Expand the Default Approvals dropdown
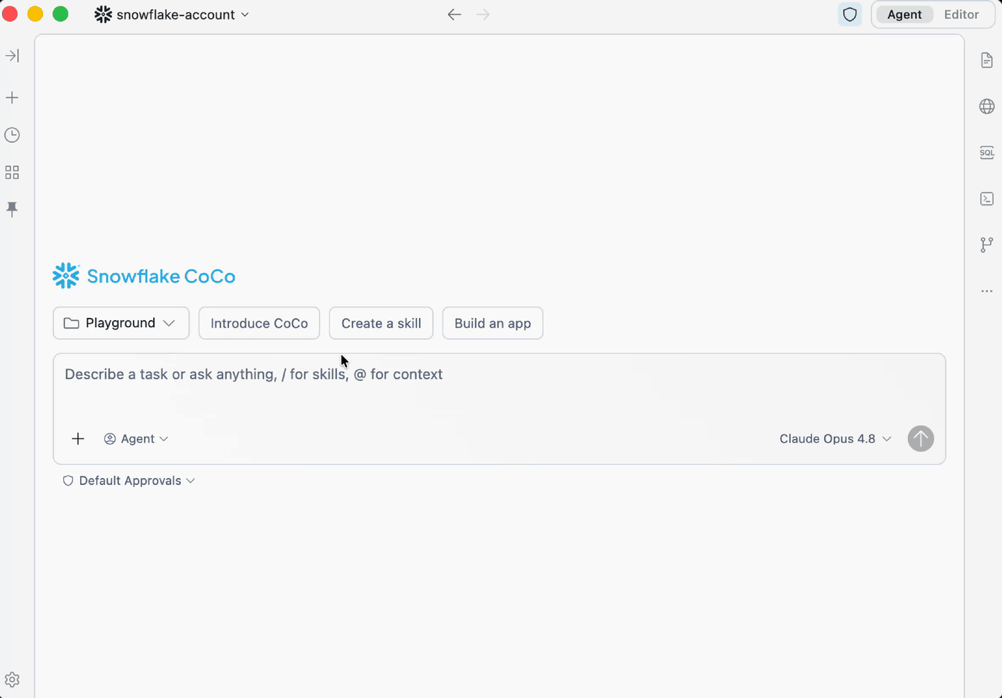Image resolution: width=1002 pixels, height=698 pixels. point(129,481)
